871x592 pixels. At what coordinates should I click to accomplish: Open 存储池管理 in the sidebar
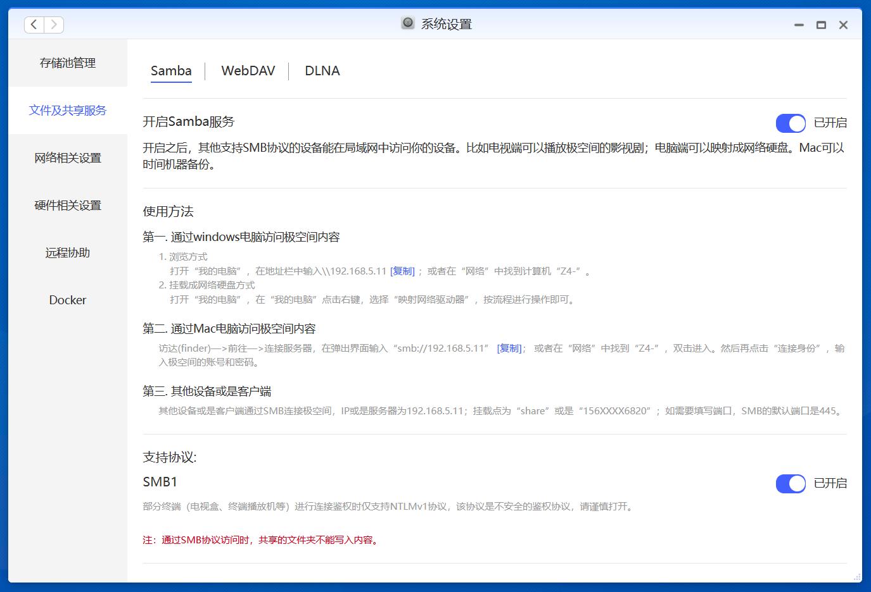click(67, 63)
